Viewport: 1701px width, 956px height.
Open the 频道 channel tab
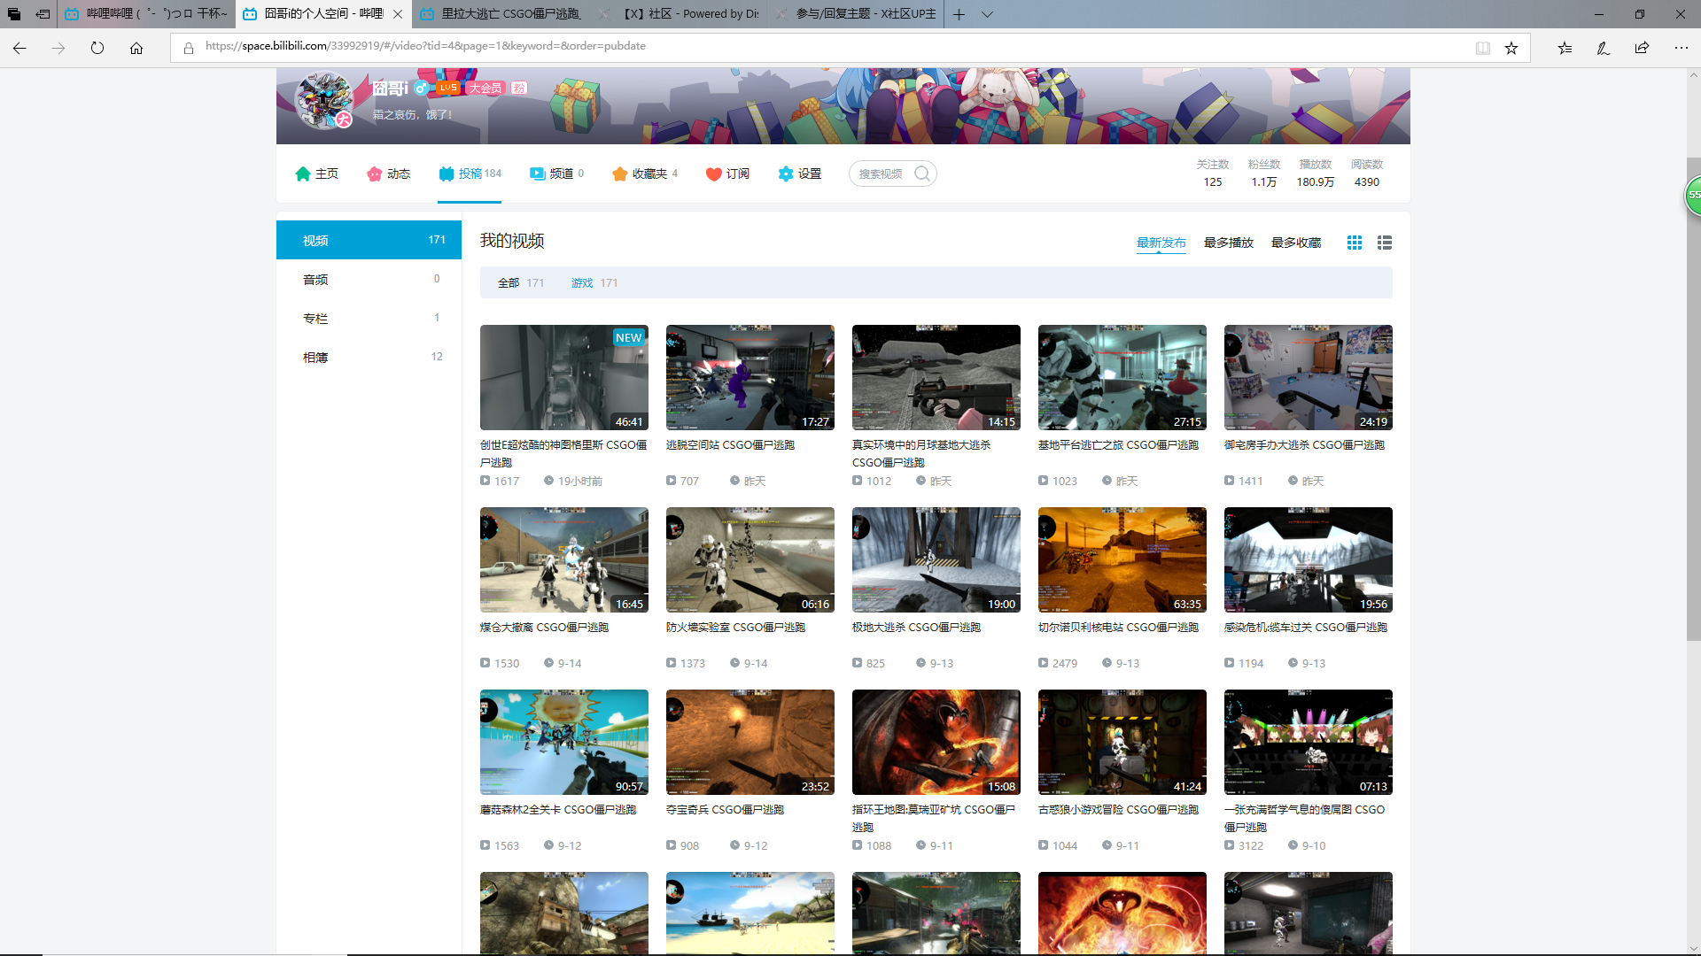point(556,173)
